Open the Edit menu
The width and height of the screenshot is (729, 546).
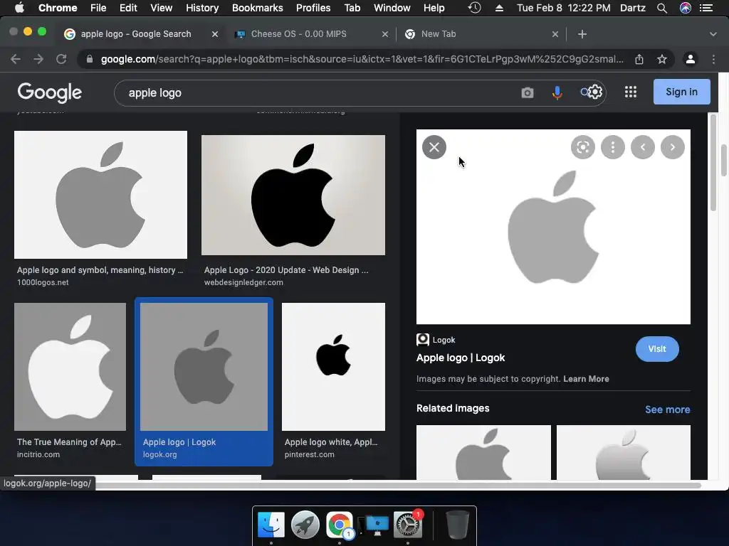coord(128,8)
